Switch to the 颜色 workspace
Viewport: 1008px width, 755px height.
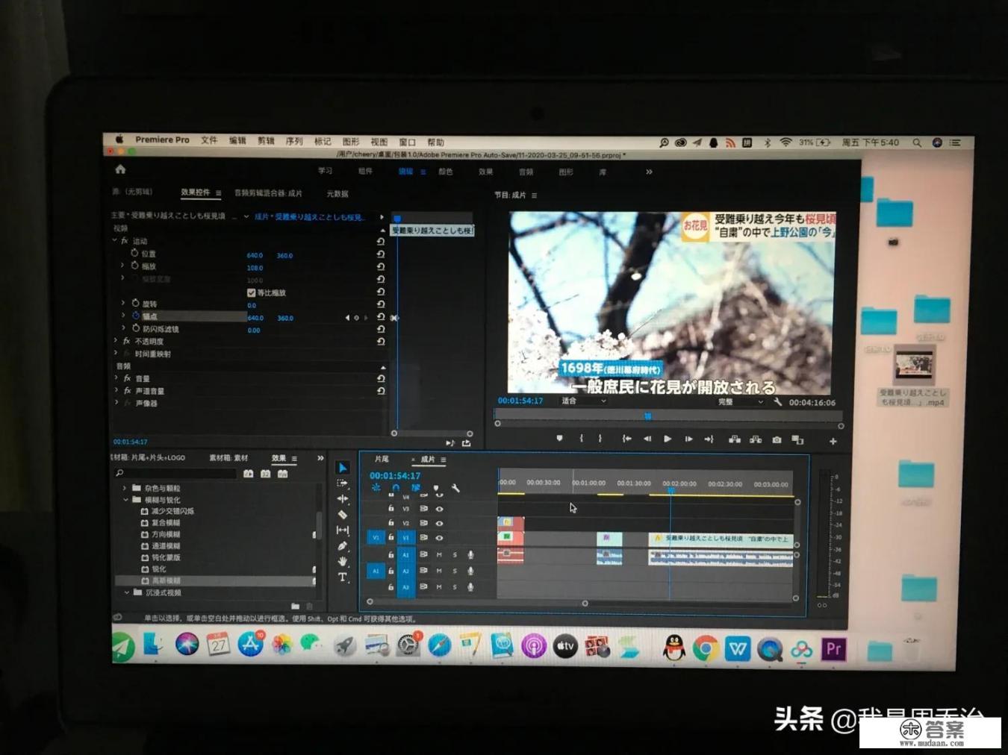click(445, 172)
